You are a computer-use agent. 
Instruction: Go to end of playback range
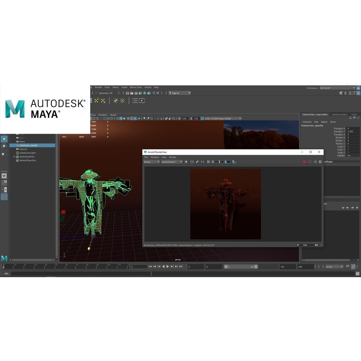coord(181,267)
